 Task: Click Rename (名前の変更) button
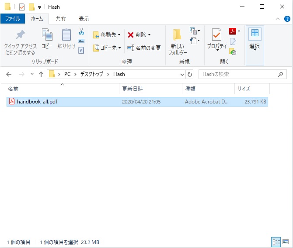click(144, 48)
